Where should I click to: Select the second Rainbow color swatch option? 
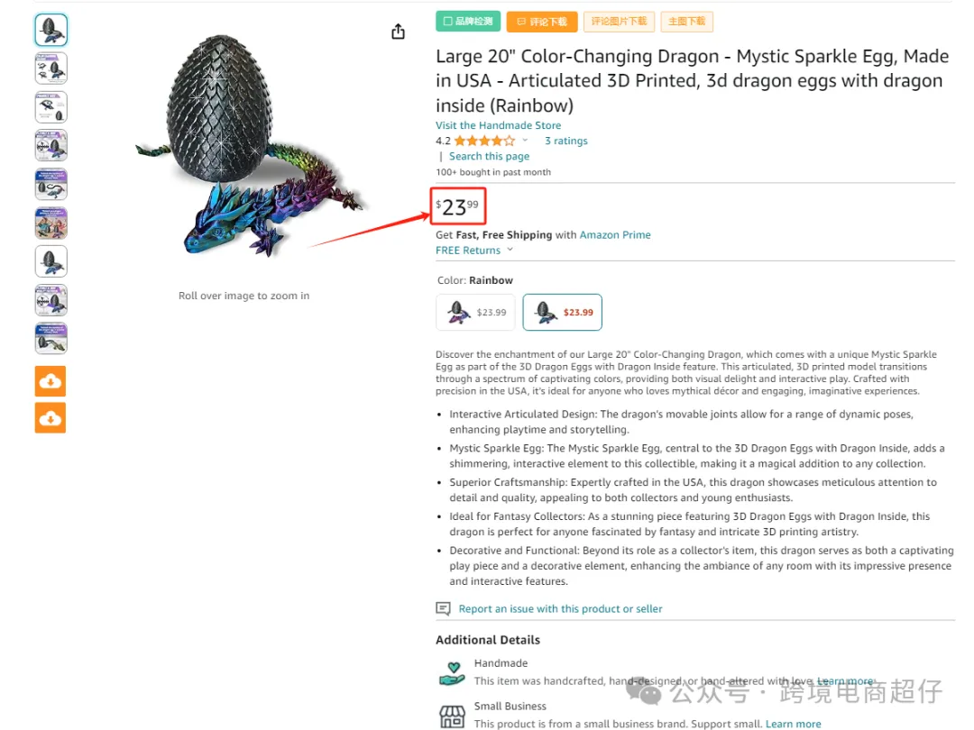point(562,312)
